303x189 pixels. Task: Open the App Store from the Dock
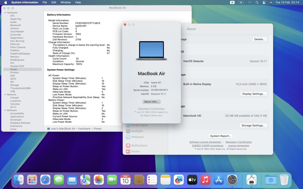tap(219, 180)
